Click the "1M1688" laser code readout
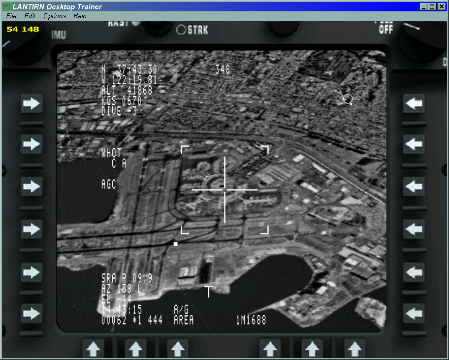 click(x=251, y=320)
